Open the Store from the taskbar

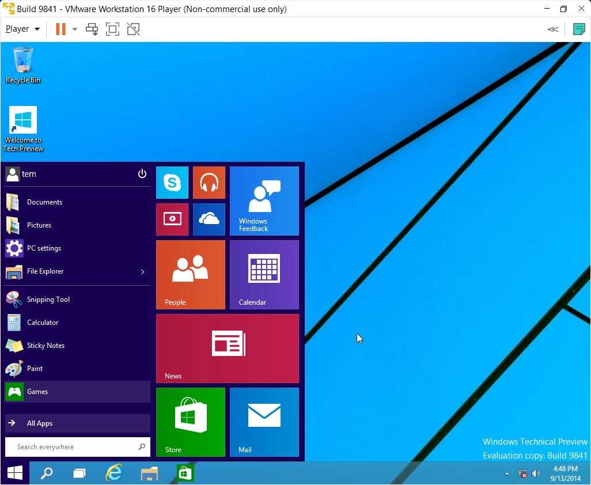point(185,473)
